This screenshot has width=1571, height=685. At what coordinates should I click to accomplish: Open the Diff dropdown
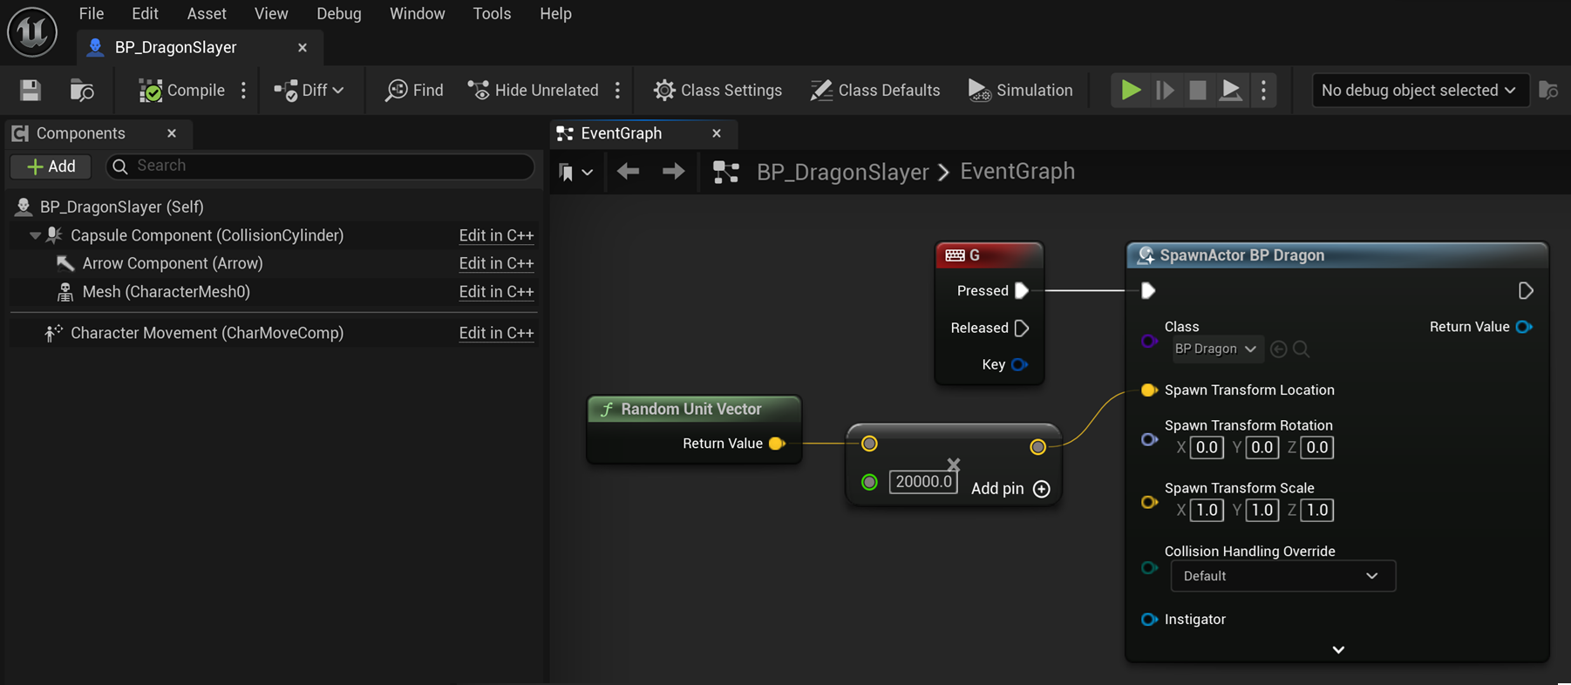309,90
